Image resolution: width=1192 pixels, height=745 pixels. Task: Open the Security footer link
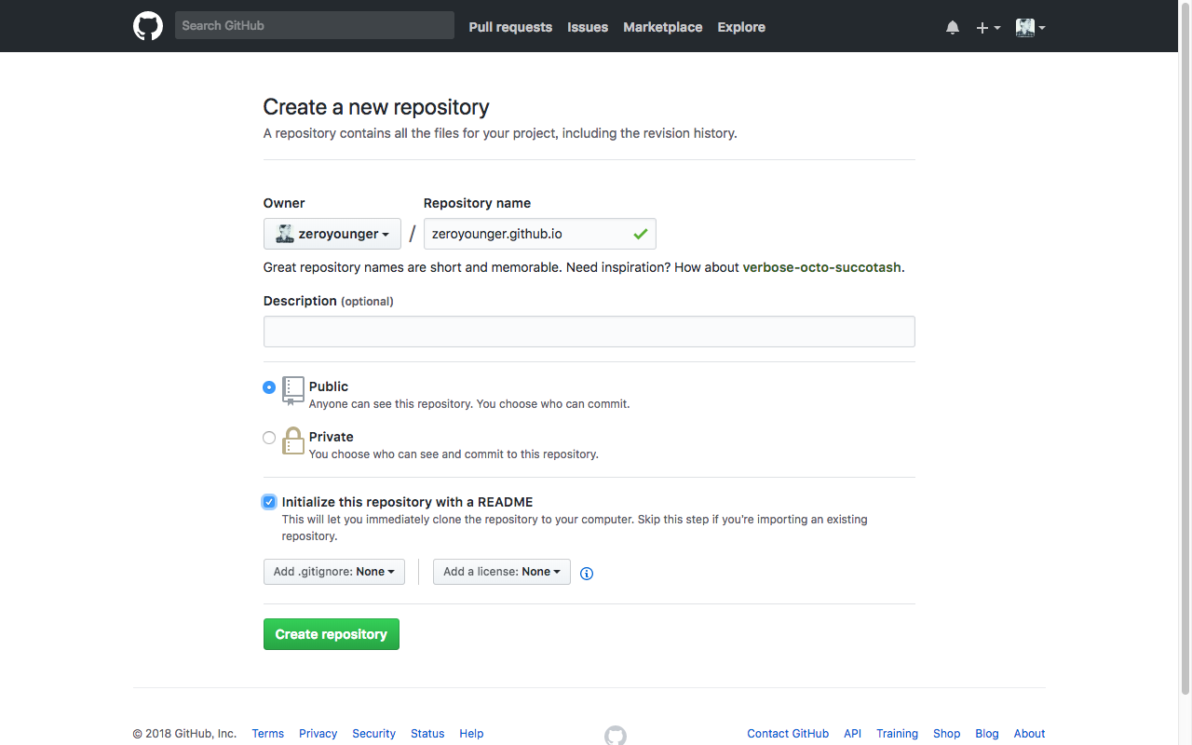pyautogui.click(x=374, y=734)
